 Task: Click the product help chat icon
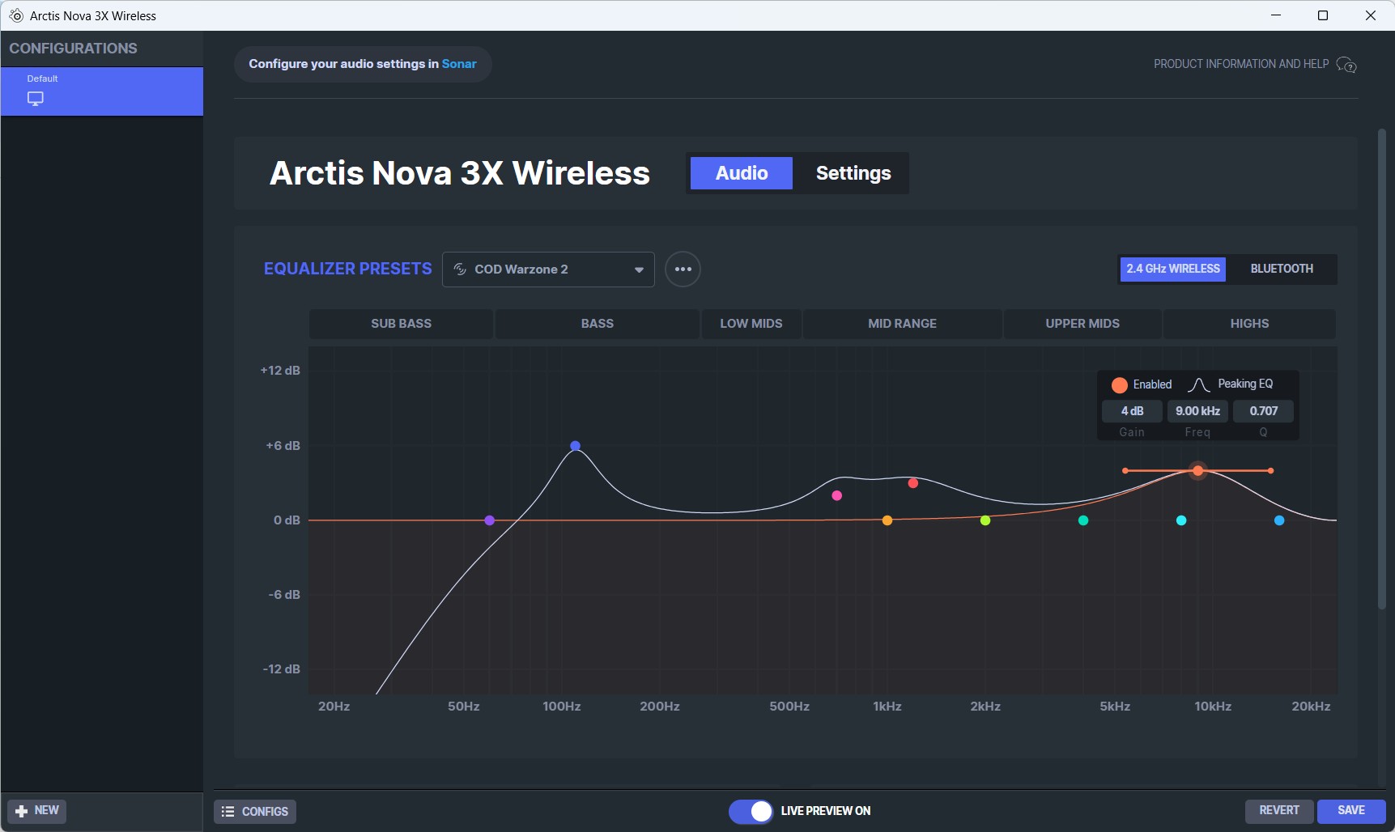(x=1346, y=65)
